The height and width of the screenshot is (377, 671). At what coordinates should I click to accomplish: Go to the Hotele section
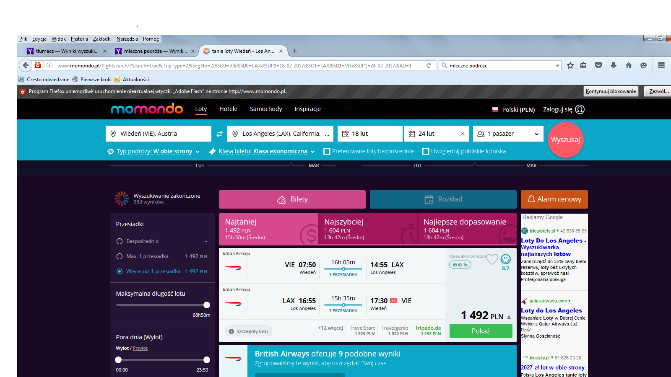[228, 109]
